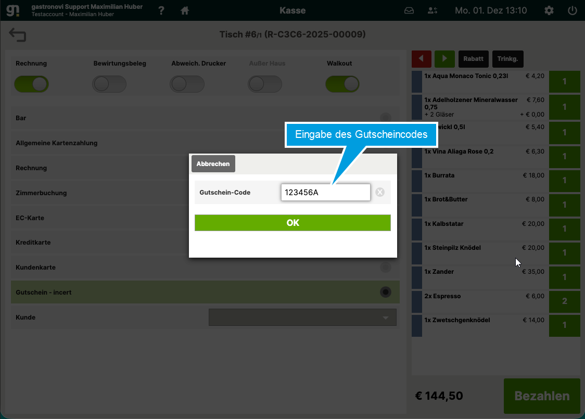Click the date and time display
This screenshot has height=419, width=585.
[x=491, y=10]
